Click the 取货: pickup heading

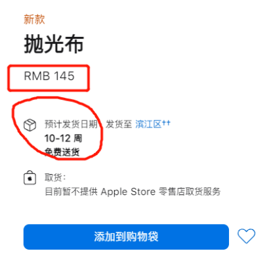(55, 177)
